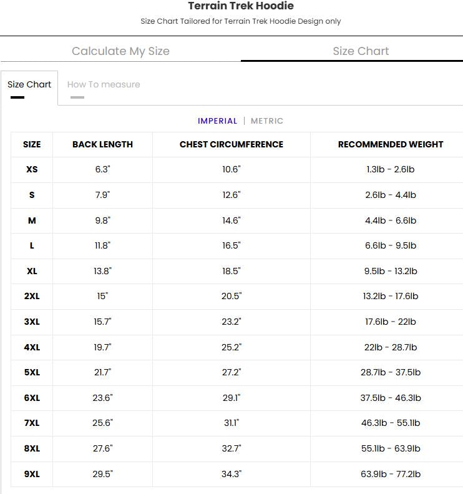Viewport: 463px width, 494px height.
Task: Switch units to METRIC
Action: (267, 121)
